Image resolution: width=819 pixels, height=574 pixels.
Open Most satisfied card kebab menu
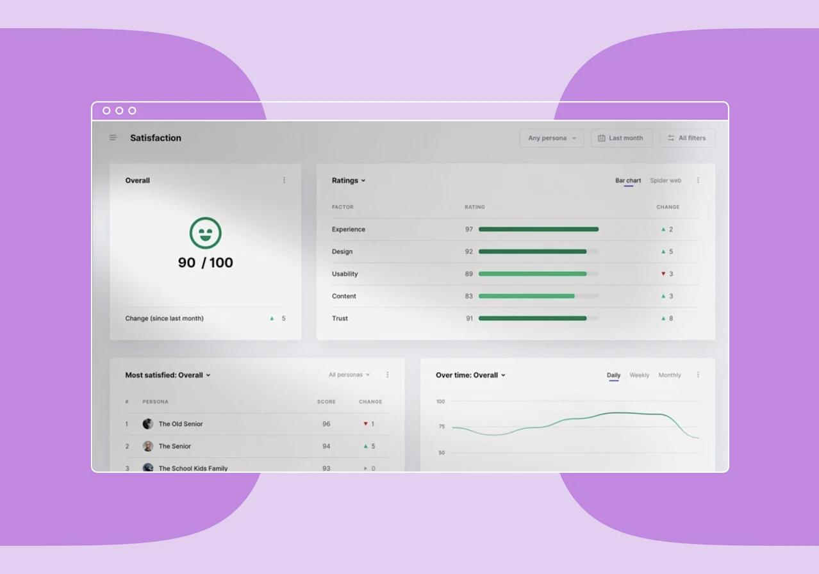[387, 375]
